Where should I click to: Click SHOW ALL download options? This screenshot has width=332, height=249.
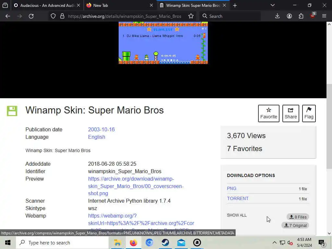(237, 215)
